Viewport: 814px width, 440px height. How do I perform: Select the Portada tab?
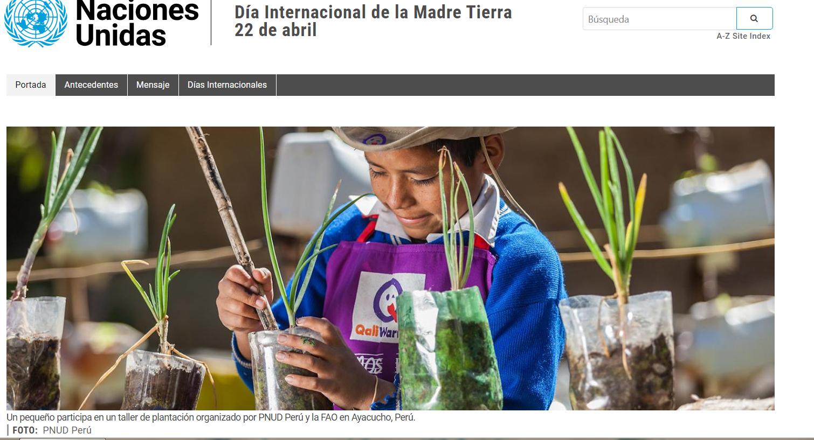tap(31, 85)
